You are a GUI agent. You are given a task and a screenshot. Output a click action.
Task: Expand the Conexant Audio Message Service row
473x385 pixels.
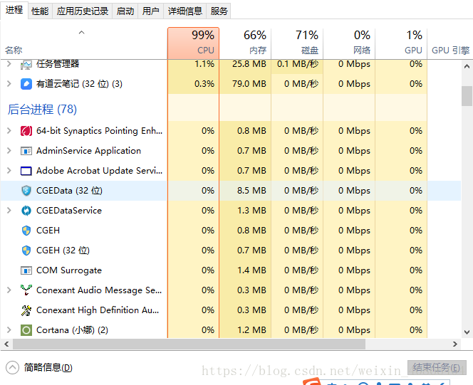9,290
